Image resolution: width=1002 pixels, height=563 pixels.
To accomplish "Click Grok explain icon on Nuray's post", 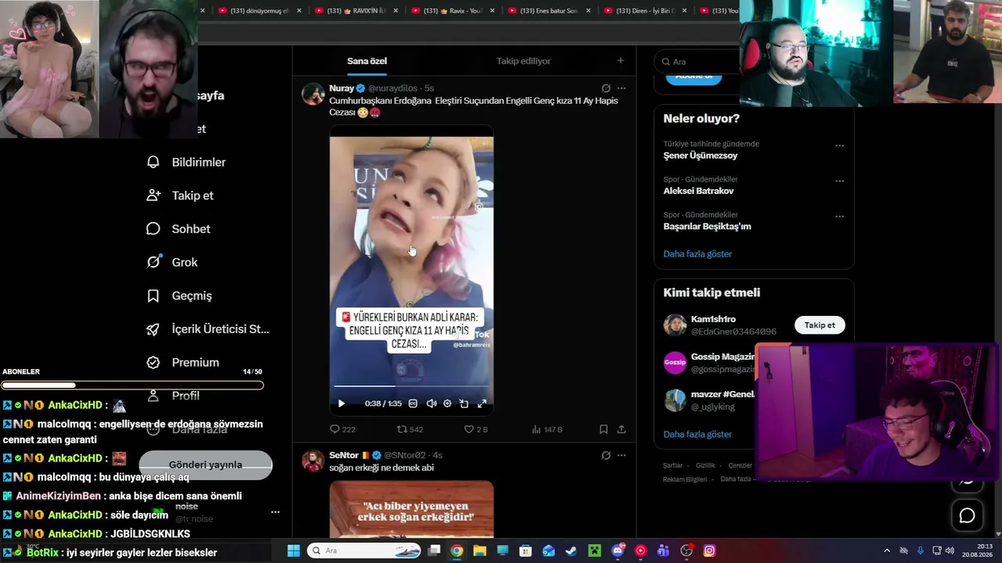I will (606, 88).
